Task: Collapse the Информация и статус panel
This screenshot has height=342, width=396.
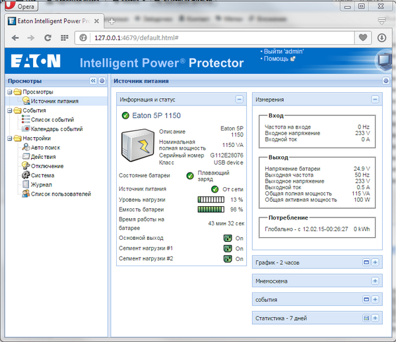Action: [239, 100]
